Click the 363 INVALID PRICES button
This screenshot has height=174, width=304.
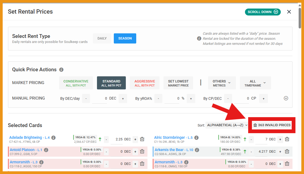coord(272,125)
